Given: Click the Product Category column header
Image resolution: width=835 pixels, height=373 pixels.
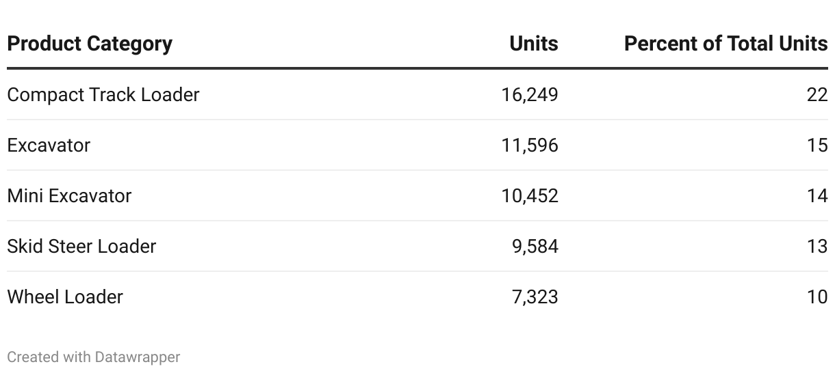Looking at the screenshot, I should pyautogui.click(x=90, y=44).
